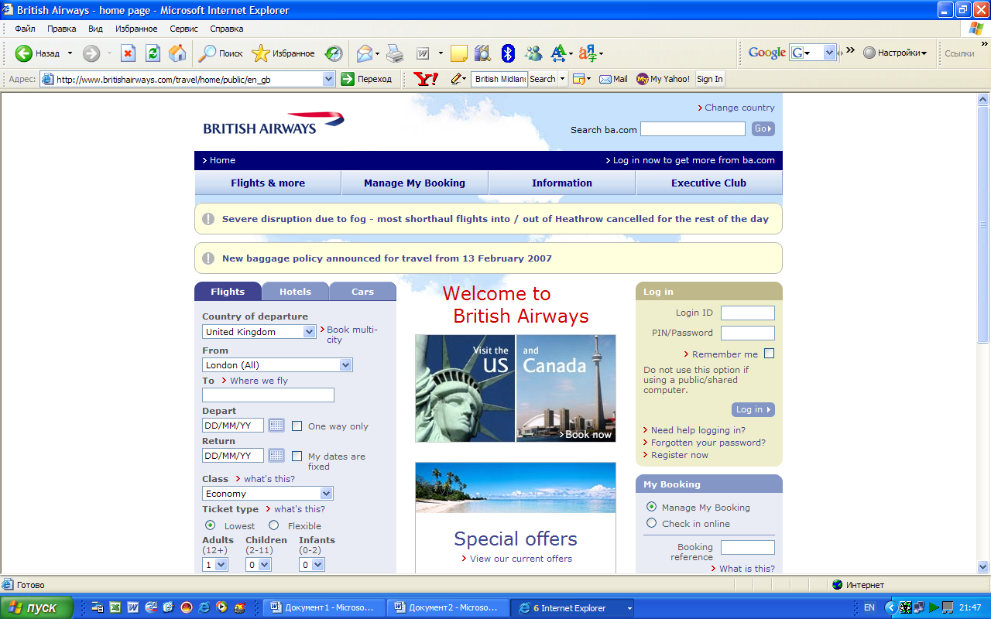Viewport: 991px width, 619px height.
Task: Open Search (Поиск) magnifier button
Action: coord(221,53)
